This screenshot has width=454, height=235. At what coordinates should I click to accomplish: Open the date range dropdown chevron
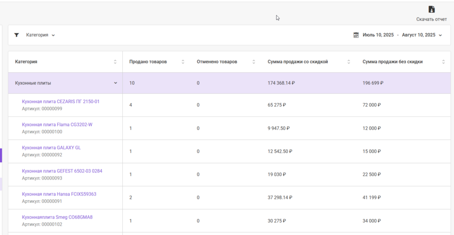click(x=441, y=35)
